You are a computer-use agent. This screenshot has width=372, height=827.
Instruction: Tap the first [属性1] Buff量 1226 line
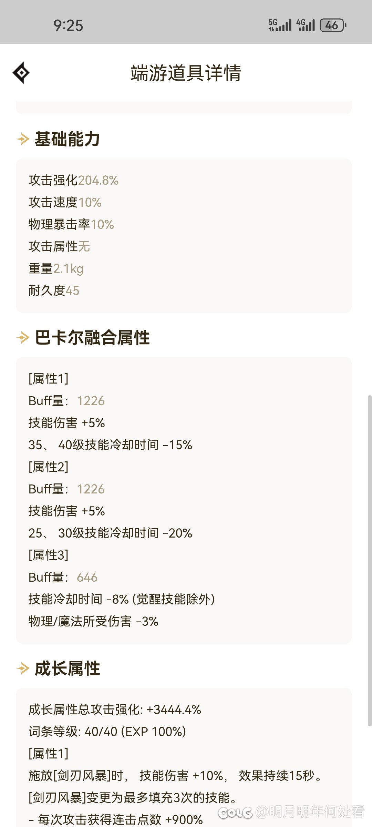pos(66,401)
